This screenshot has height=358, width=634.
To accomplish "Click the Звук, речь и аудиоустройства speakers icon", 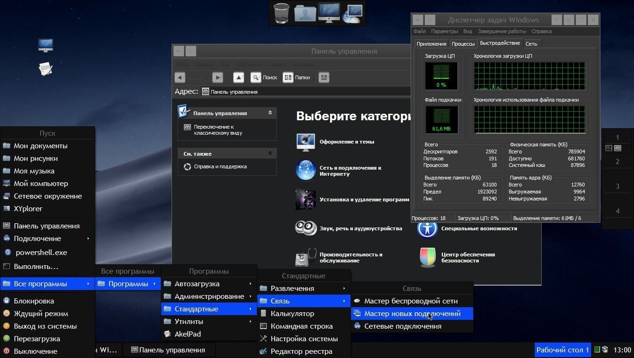I will coord(305,228).
